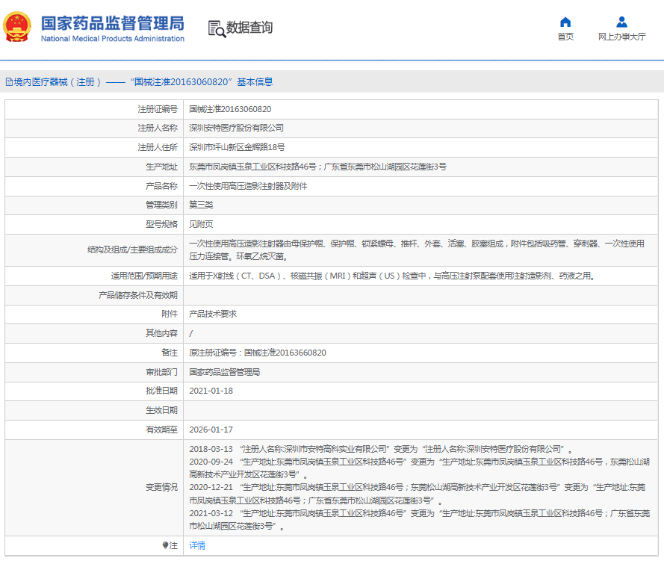Click the 境内医疗器械(注册) basic info heading
Screen dimensions: 664x561
142,82
